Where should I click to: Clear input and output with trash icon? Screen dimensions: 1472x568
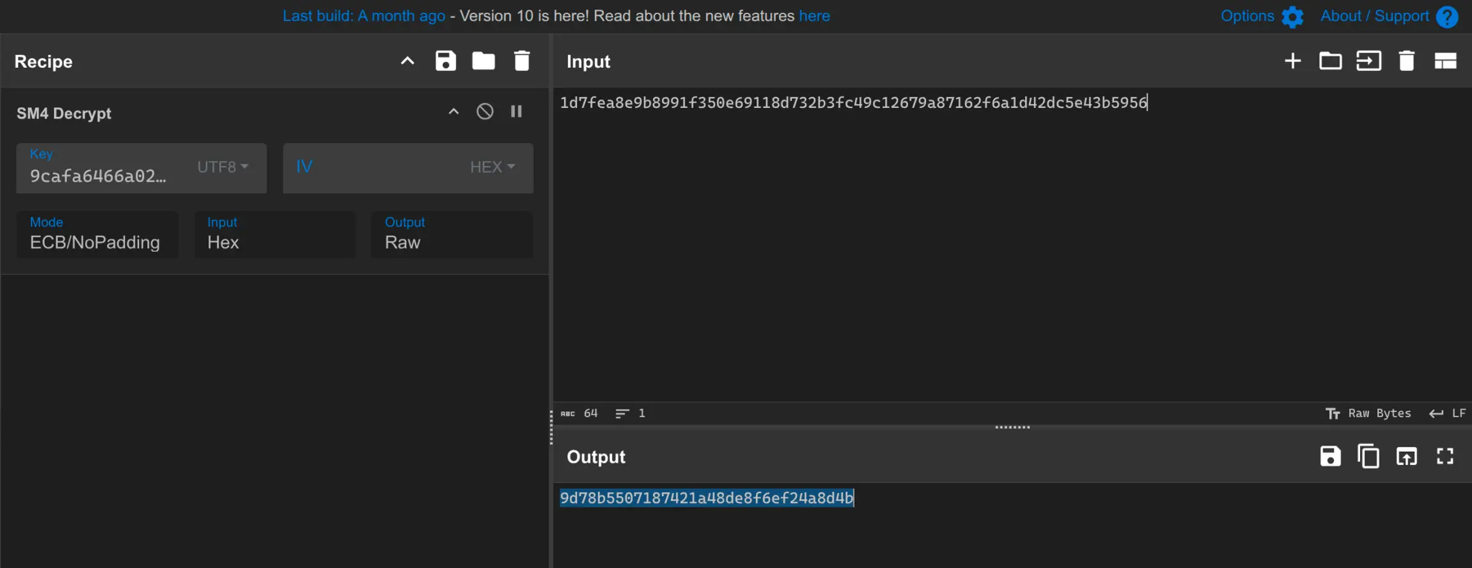(1406, 61)
